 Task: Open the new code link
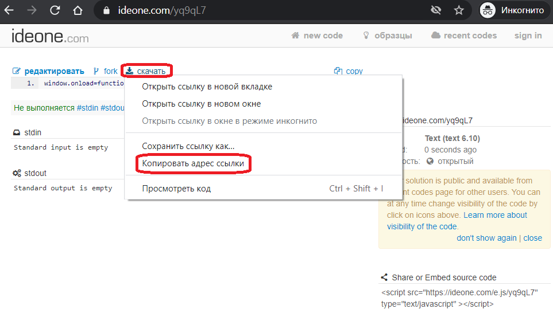coord(323,36)
